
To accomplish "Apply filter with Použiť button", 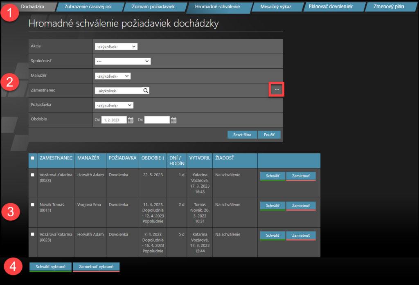I will 269,135.
